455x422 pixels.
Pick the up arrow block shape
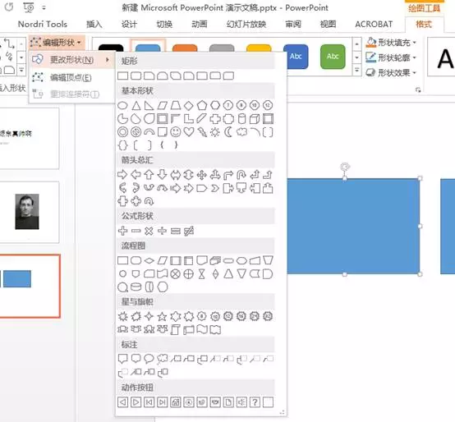pyautogui.click(x=149, y=175)
